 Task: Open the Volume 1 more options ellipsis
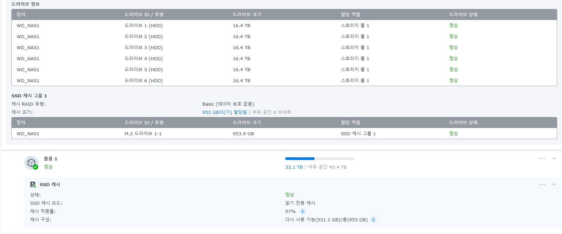point(542,159)
